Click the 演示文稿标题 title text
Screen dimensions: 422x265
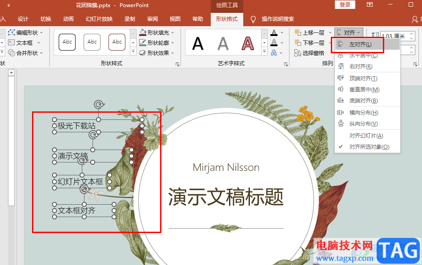click(x=226, y=197)
